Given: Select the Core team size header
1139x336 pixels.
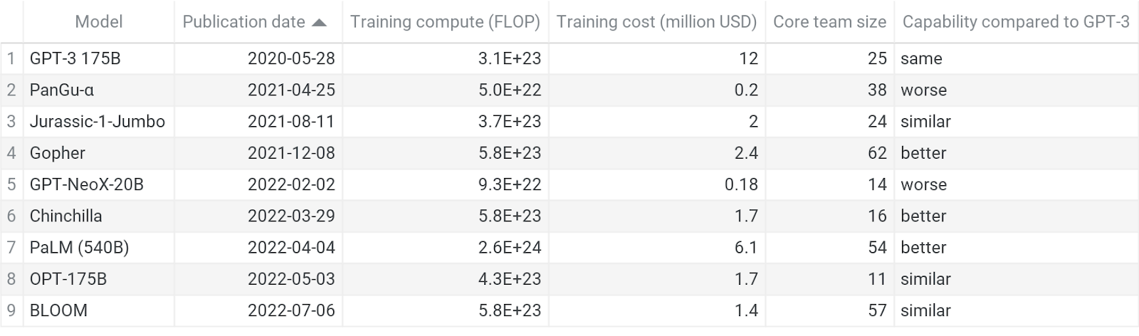Looking at the screenshot, I should [x=829, y=22].
